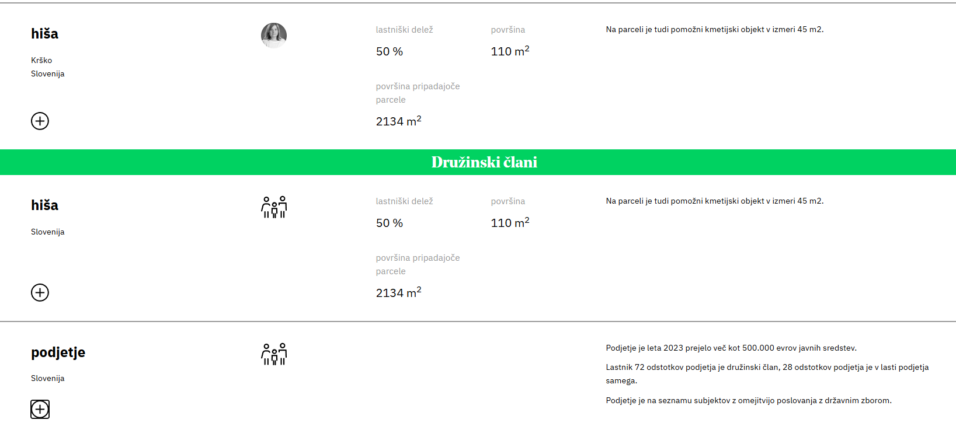Screen dimensions: 956x437
Task: Click the podjetje heading
Action: (x=58, y=352)
